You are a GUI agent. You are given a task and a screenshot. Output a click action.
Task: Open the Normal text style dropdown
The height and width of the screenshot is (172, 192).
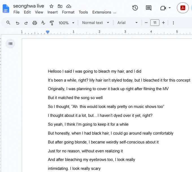(x=95, y=23)
